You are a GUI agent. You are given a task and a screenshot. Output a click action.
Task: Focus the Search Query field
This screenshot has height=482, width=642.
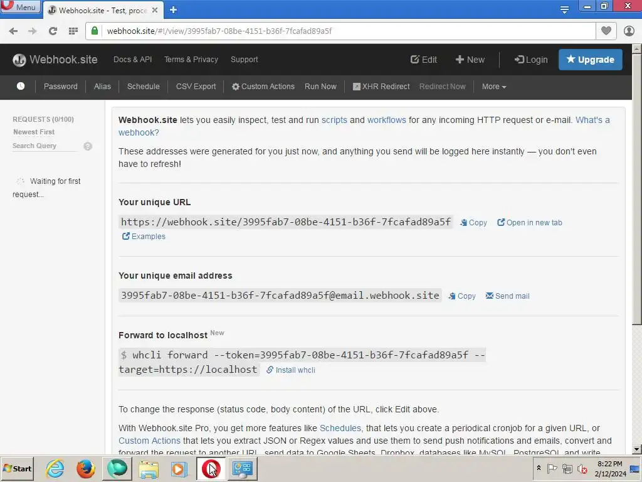point(45,146)
